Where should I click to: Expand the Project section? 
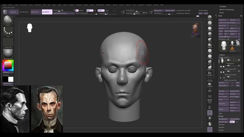221,130
